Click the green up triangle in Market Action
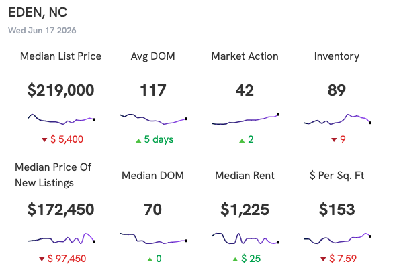Viewport: 395px width, 274px height. pyautogui.click(x=242, y=141)
